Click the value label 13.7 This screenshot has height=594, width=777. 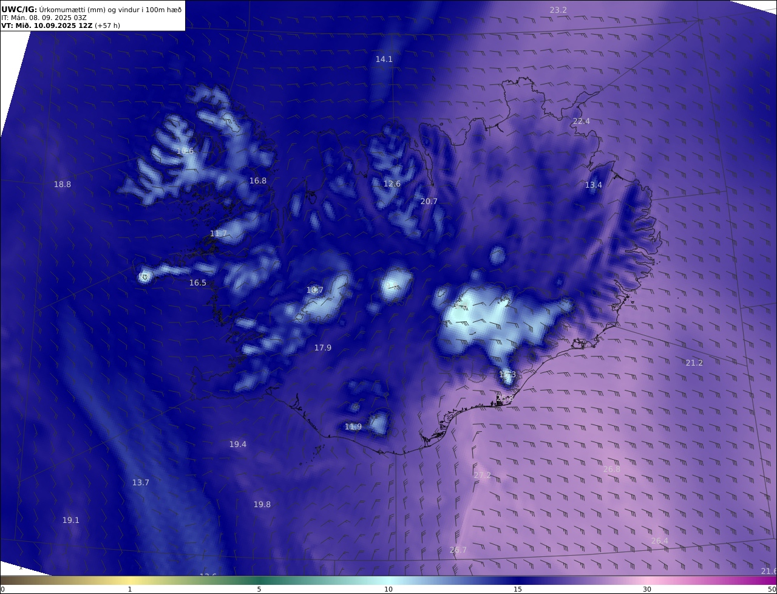click(140, 482)
